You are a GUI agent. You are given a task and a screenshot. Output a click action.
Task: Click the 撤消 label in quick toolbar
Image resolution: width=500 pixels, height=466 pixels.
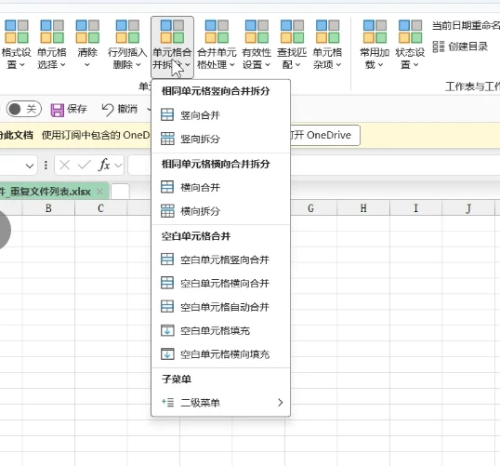point(127,109)
